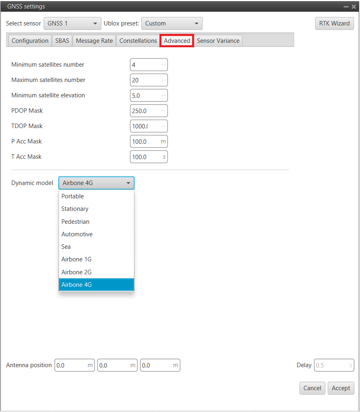Switch to the Constellations tab

[138, 41]
